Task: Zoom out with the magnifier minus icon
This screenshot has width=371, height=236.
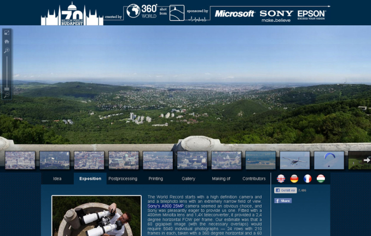Action: click(x=7, y=95)
